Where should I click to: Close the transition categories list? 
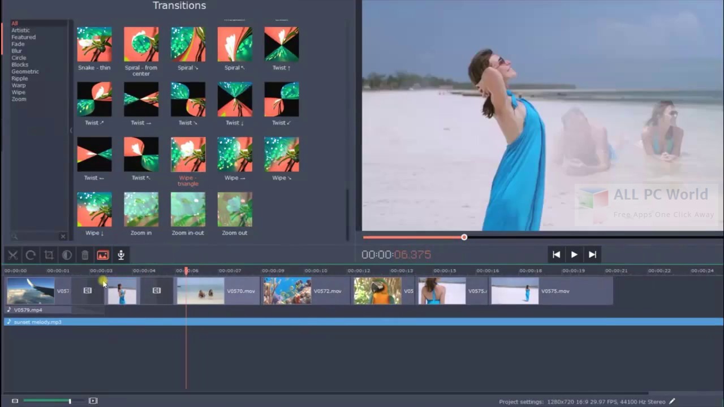pos(63,236)
